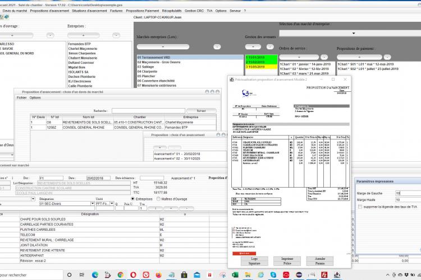
Task: Click the Signature button
Action: tap(254, 263)
